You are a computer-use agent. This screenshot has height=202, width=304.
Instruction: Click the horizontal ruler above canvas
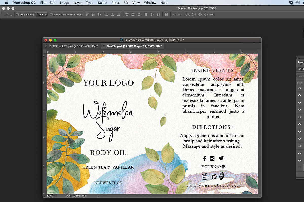coord(152,52)
